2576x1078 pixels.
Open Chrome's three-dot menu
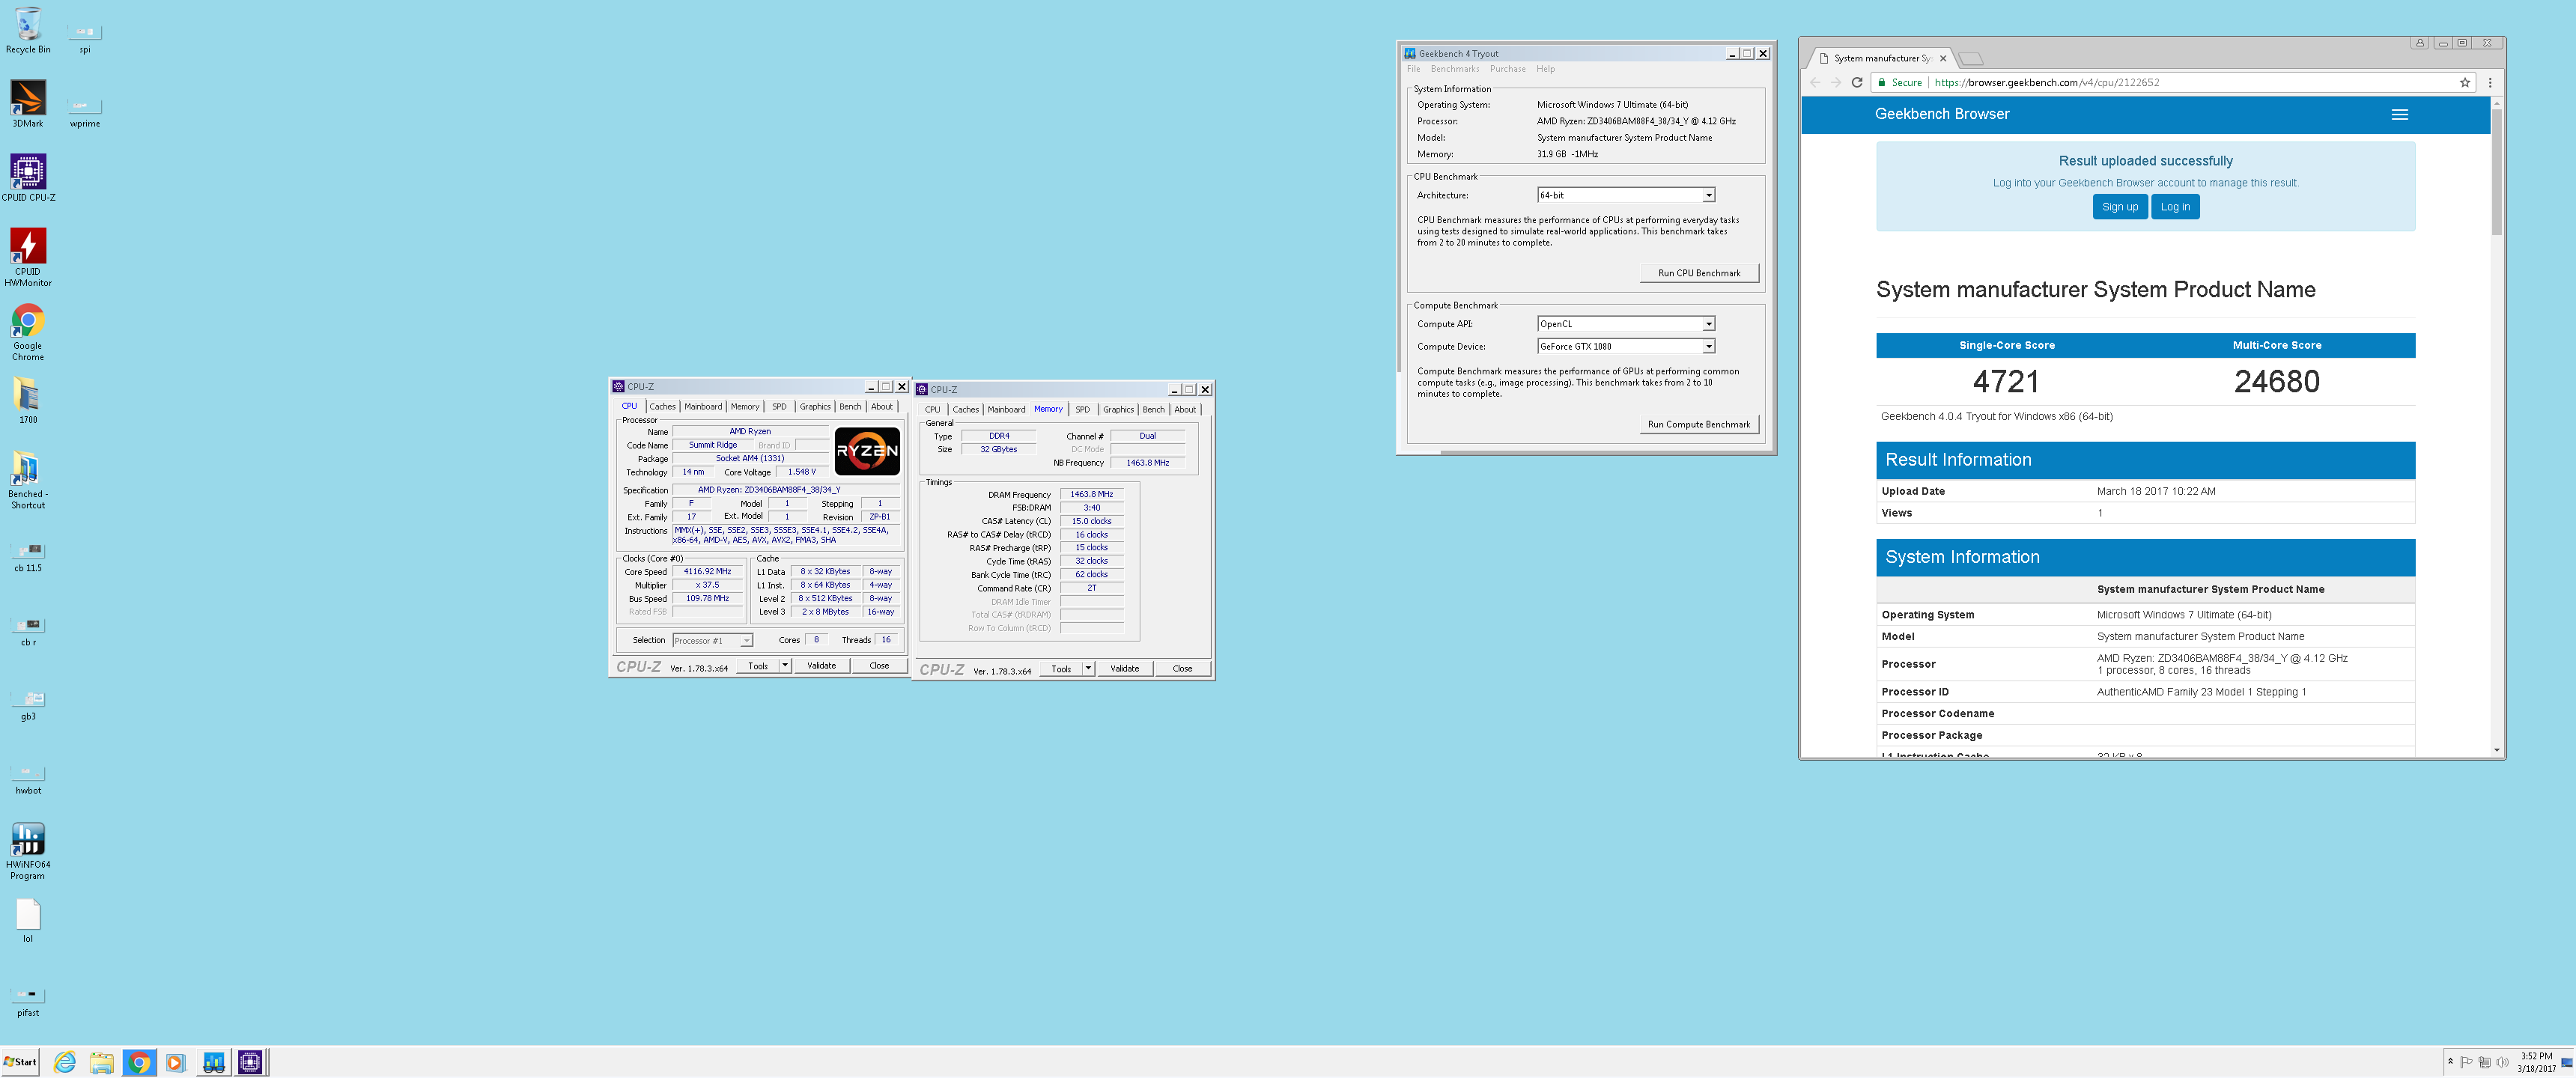click(x=2490, y=83)
